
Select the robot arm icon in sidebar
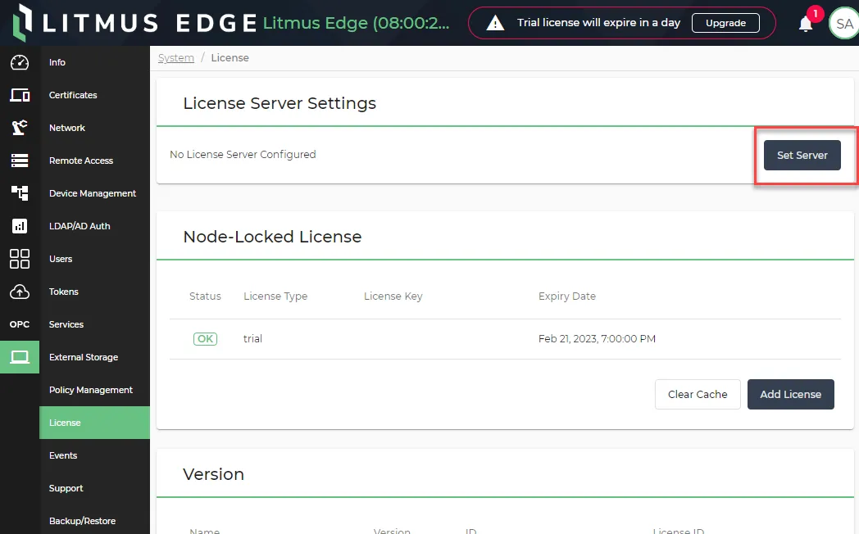[20, 128]
